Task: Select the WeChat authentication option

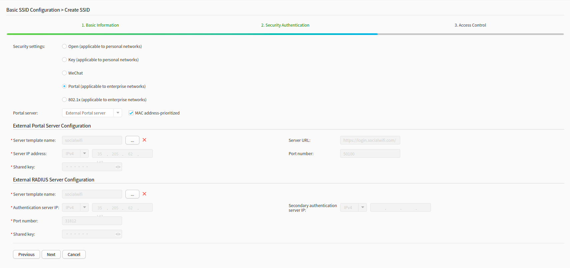Action: pos(64,73)
